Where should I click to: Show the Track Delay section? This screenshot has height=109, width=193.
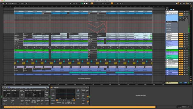pyautogui.click(x=191, y=82)
